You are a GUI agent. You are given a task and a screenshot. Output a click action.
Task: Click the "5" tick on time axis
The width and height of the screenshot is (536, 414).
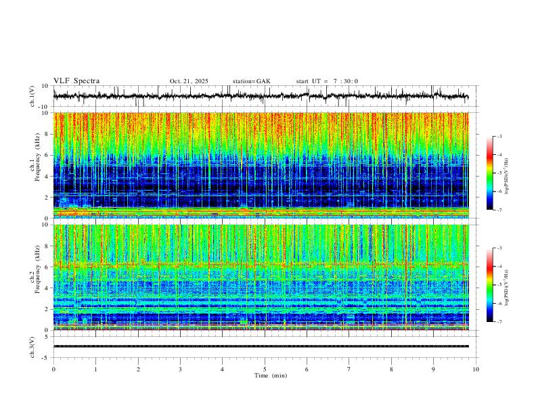[x=265, y=369]
